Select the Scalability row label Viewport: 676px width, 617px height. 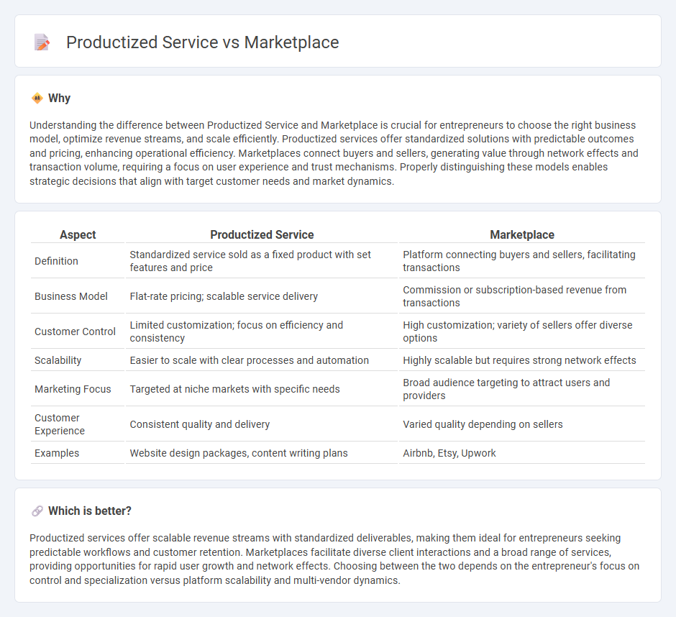point(58,360)
